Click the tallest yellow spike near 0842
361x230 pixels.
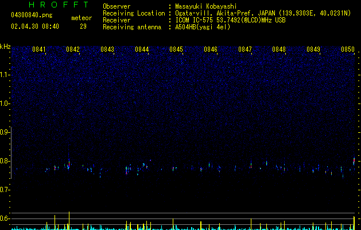pos(69,221)
